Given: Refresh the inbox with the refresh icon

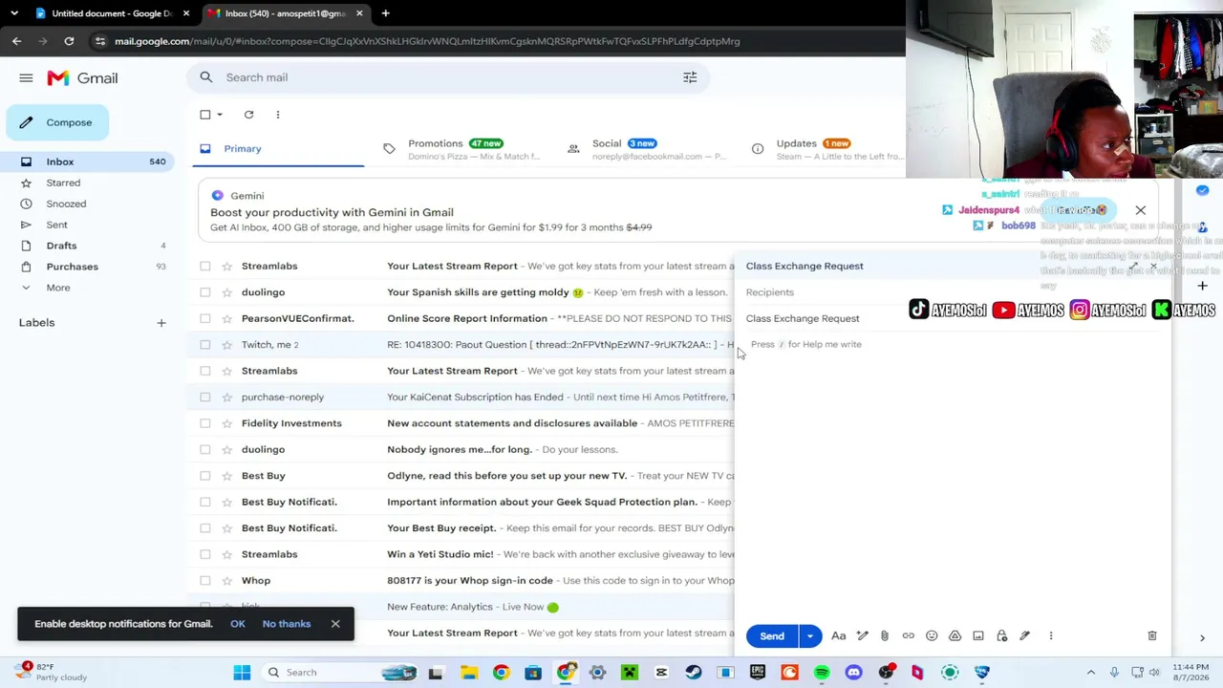Looking at the screenshot, I should pos(248,115).
